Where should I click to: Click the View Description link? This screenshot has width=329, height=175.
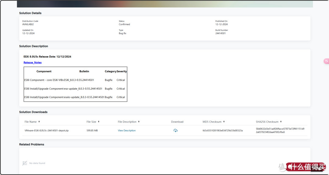(127, 130)
